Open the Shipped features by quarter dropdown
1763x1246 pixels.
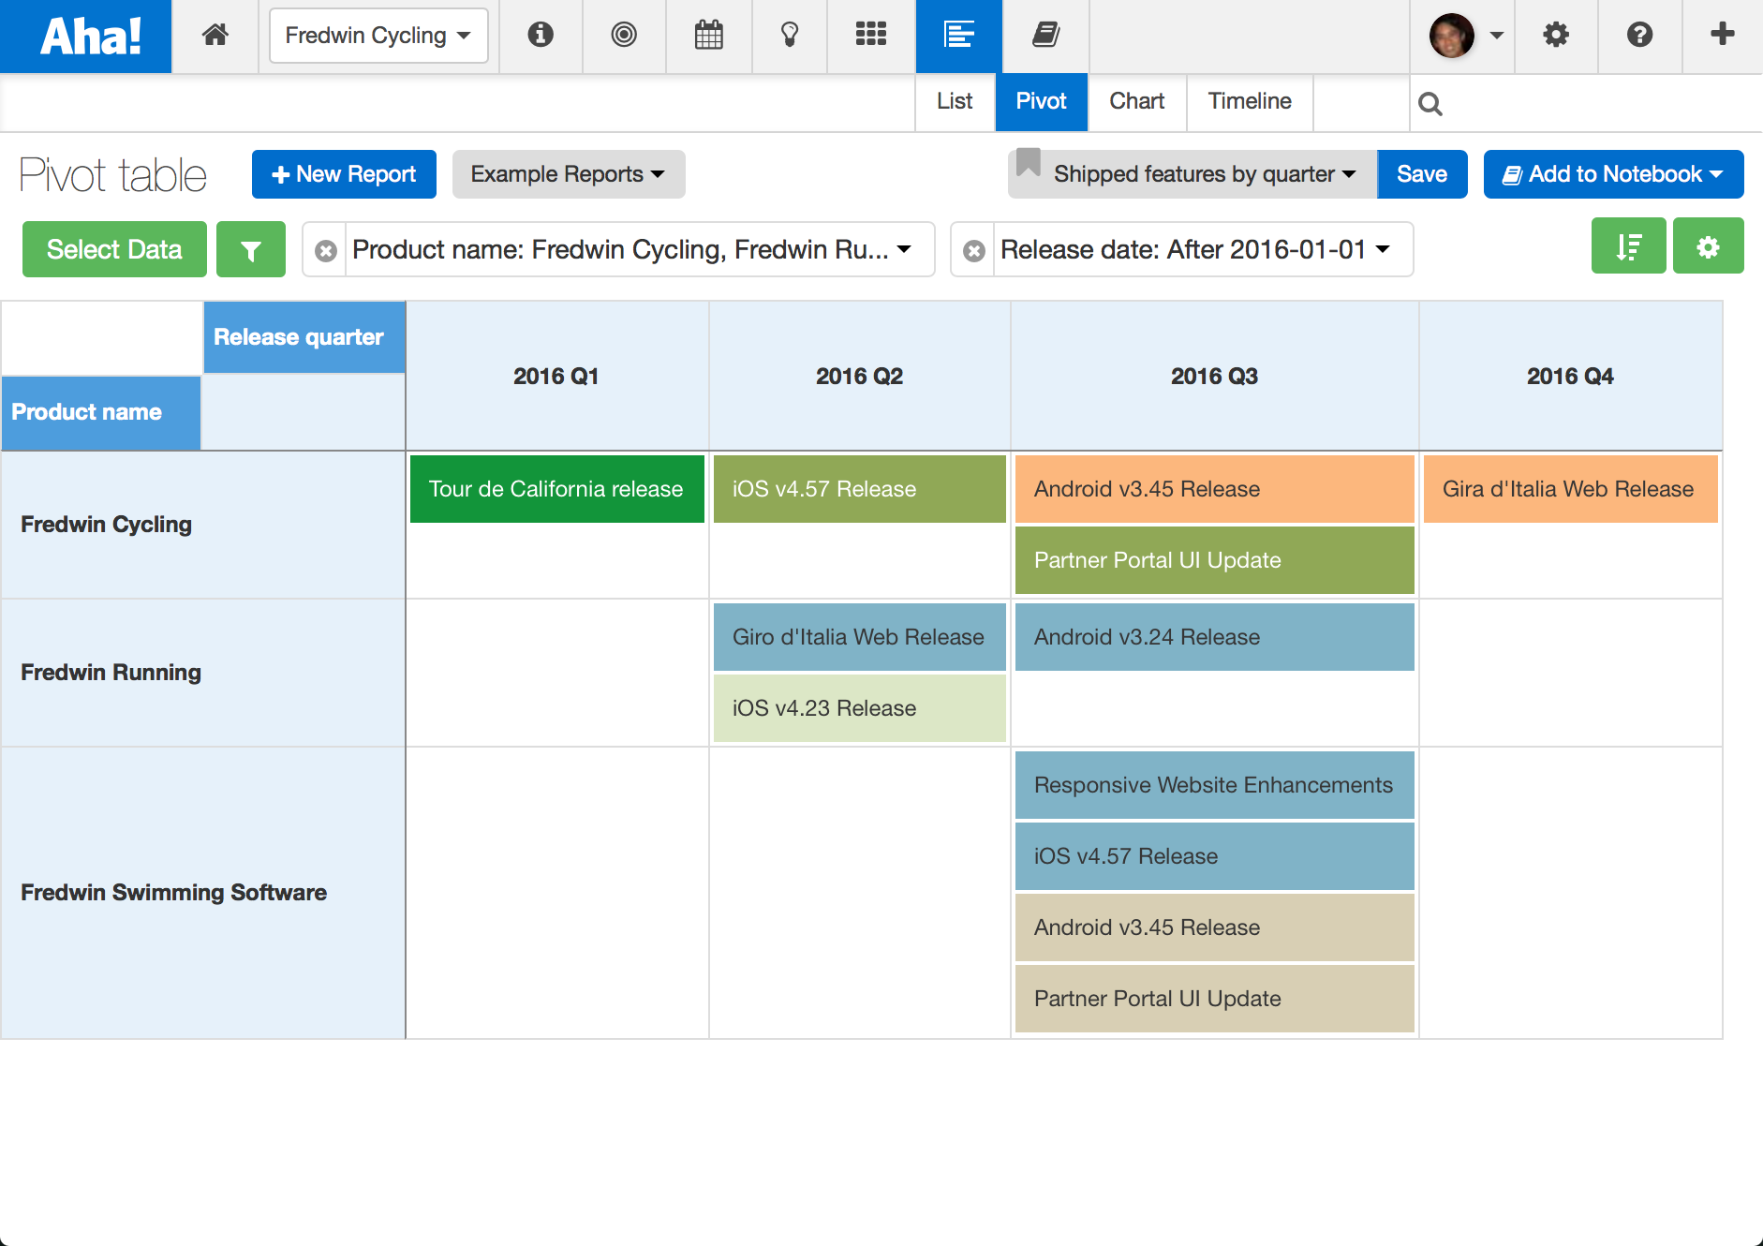point(1205,174)
